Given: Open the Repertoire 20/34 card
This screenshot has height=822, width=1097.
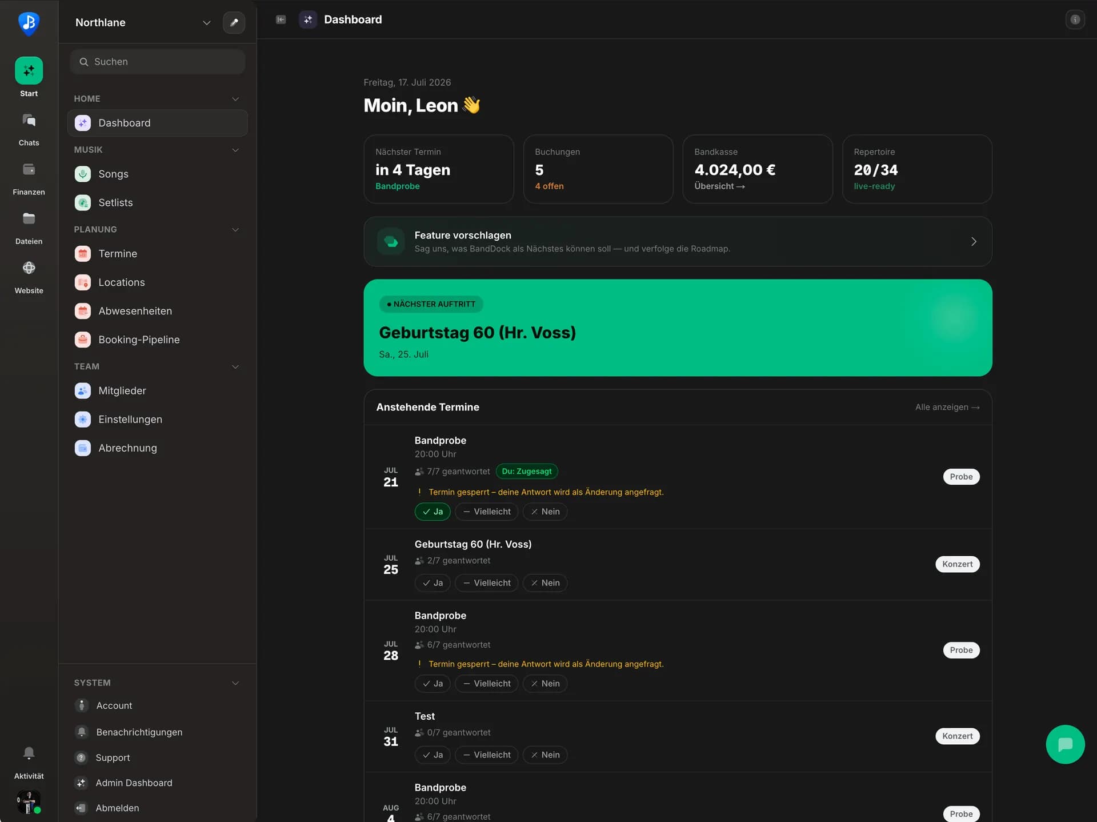Looking at the screenshot, I should point(917,169).
